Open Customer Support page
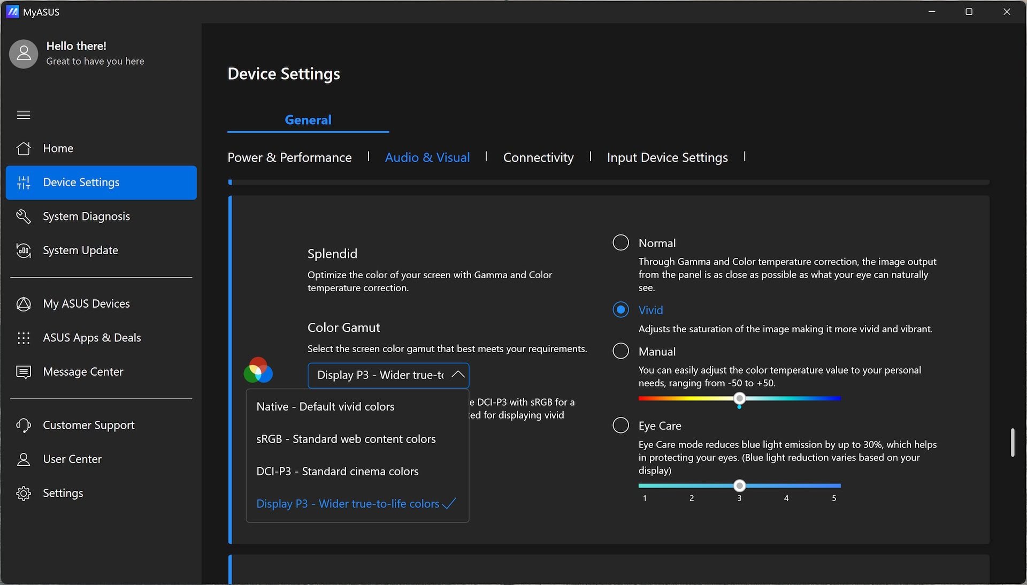 tap(101, 425)
